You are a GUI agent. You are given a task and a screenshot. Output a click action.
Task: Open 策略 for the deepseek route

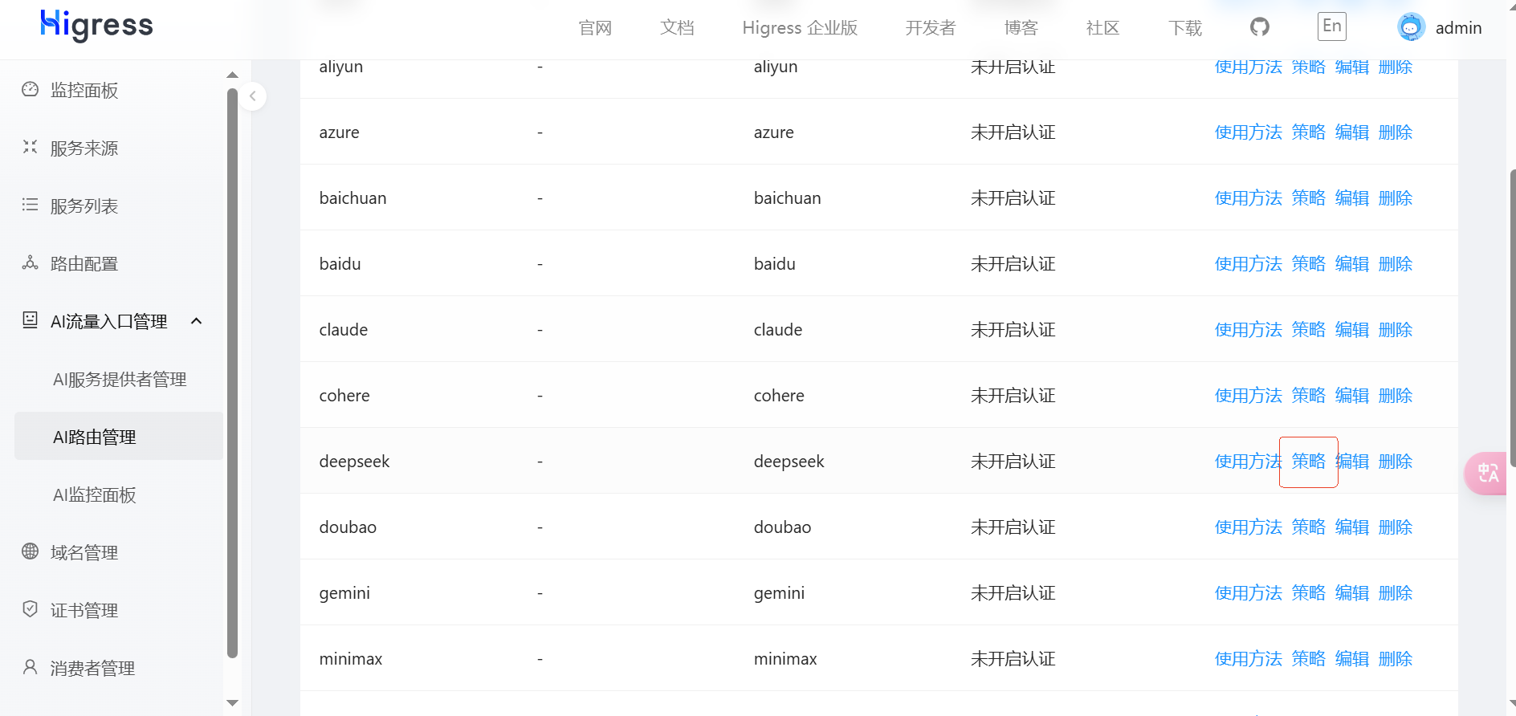1308,462
